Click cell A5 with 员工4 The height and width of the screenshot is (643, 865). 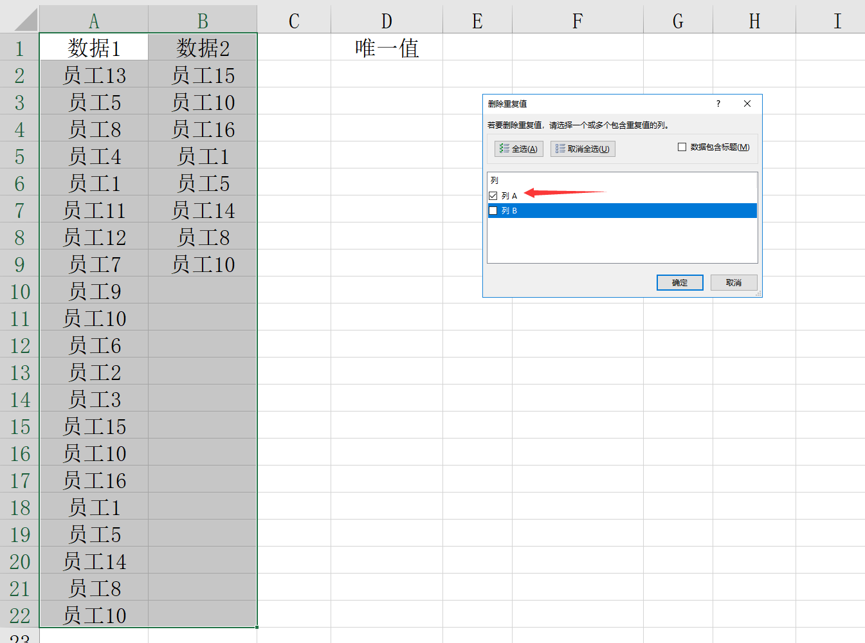(94, 156)
